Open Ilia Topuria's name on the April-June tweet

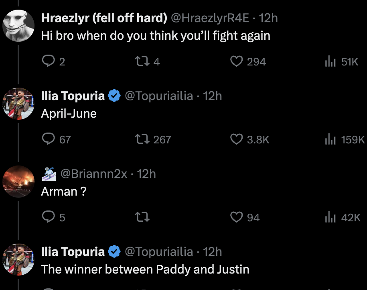[x=73, y=96]
